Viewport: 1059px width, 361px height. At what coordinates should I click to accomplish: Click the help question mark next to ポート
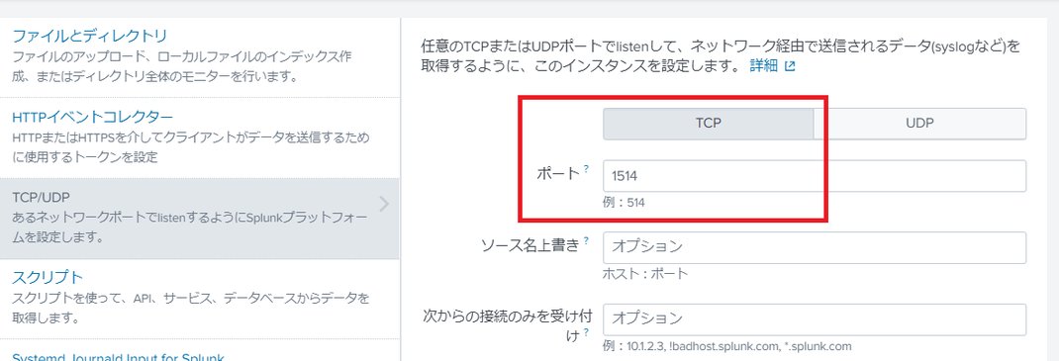[x=586, y=169]
